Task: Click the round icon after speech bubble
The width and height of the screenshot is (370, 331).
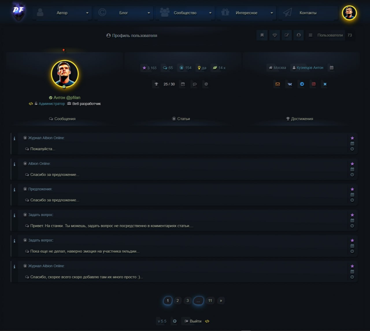Action: point(206,84)
